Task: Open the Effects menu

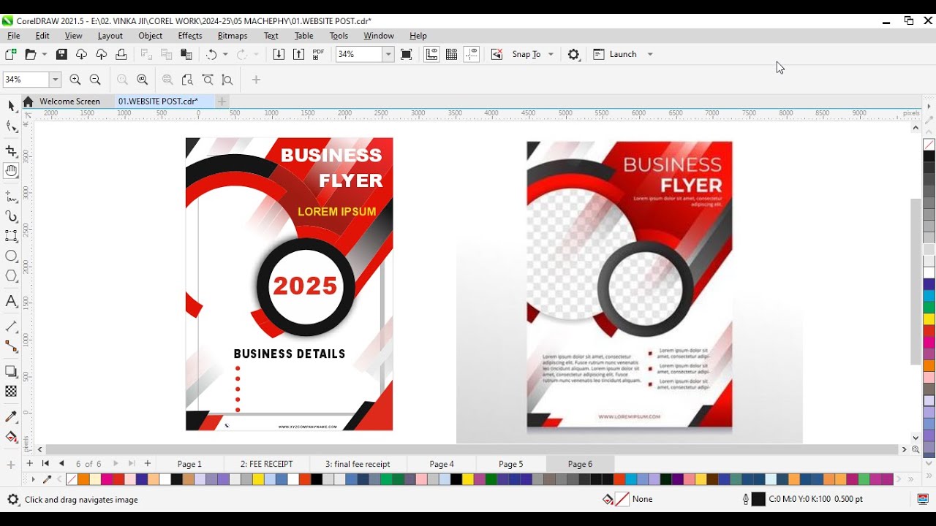Action: coord(190,36)
